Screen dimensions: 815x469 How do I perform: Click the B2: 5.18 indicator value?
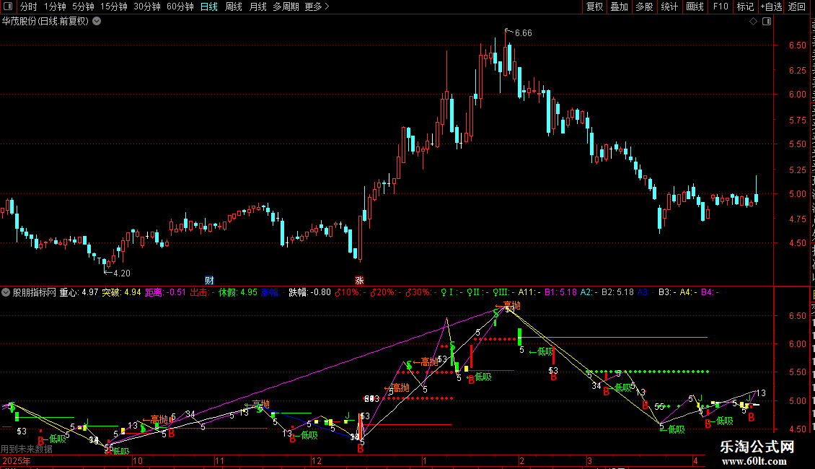click(x=617, y=292)
